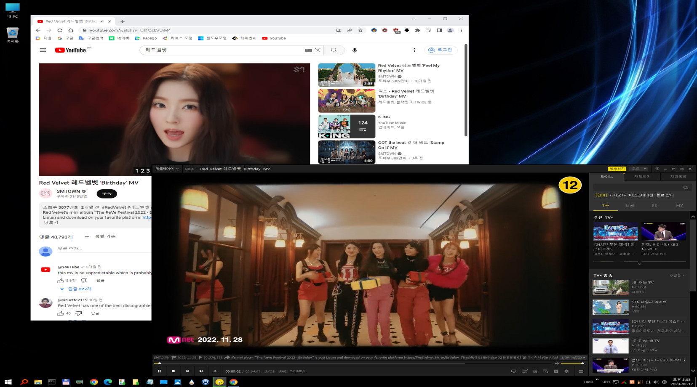
Task: Open 휴지통 recycle bin desktop icon
Action: point(13,35)
